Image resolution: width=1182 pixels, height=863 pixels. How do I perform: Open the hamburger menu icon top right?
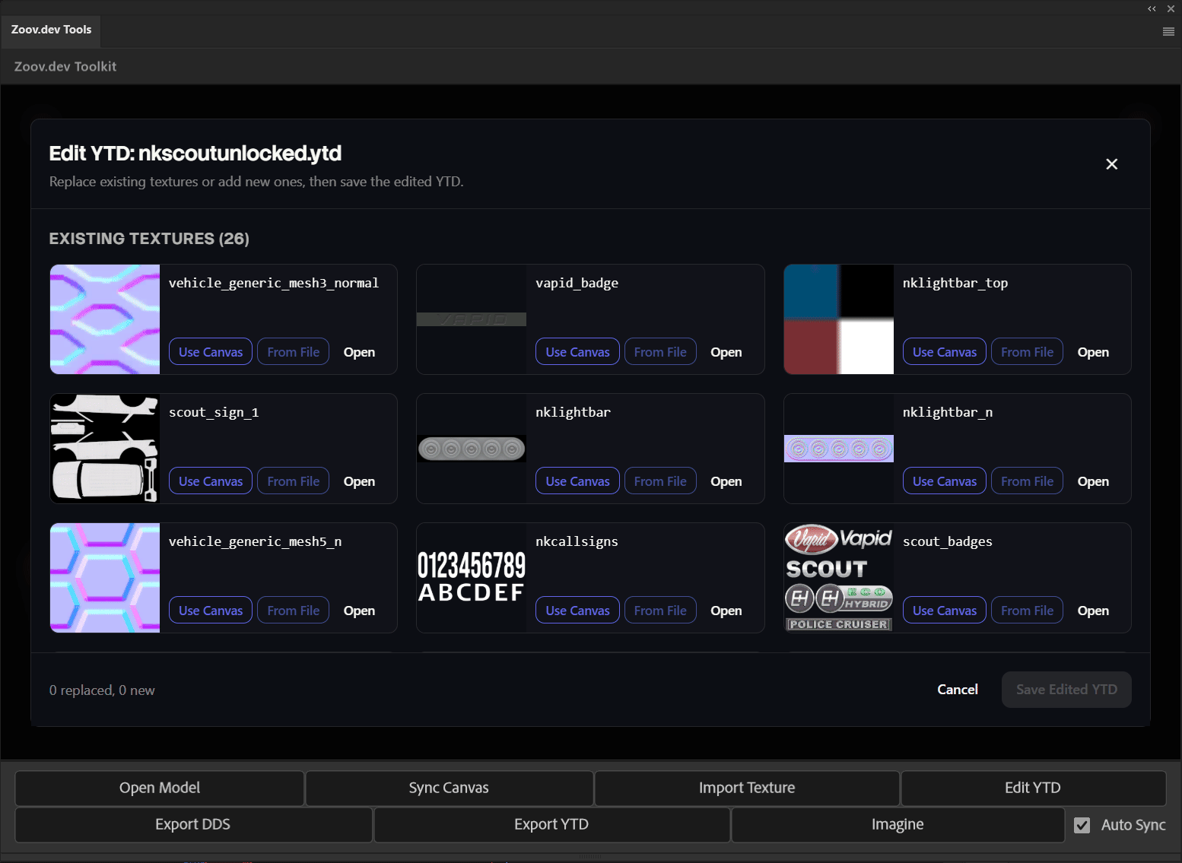click(1168, 31)
